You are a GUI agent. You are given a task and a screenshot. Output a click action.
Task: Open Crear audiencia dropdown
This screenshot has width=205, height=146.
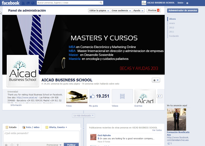(x=121, y=10)
